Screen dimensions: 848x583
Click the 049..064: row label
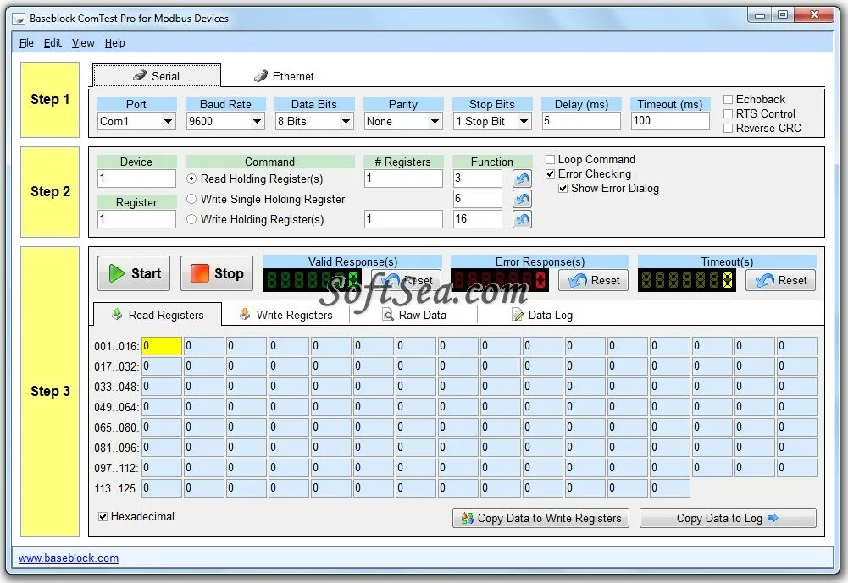116,407
